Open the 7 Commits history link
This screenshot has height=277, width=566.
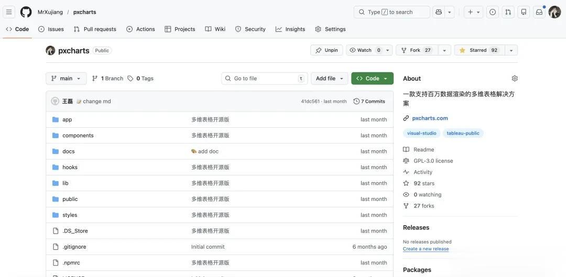coord(369,102)
